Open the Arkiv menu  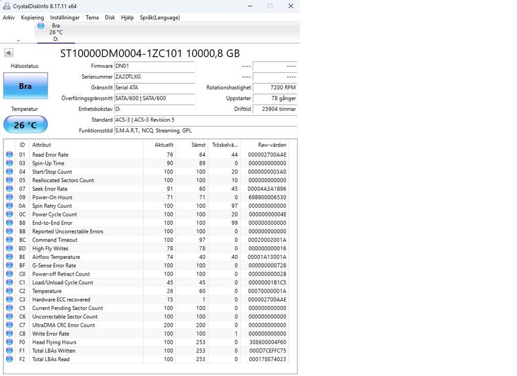[x=9, y=17]
